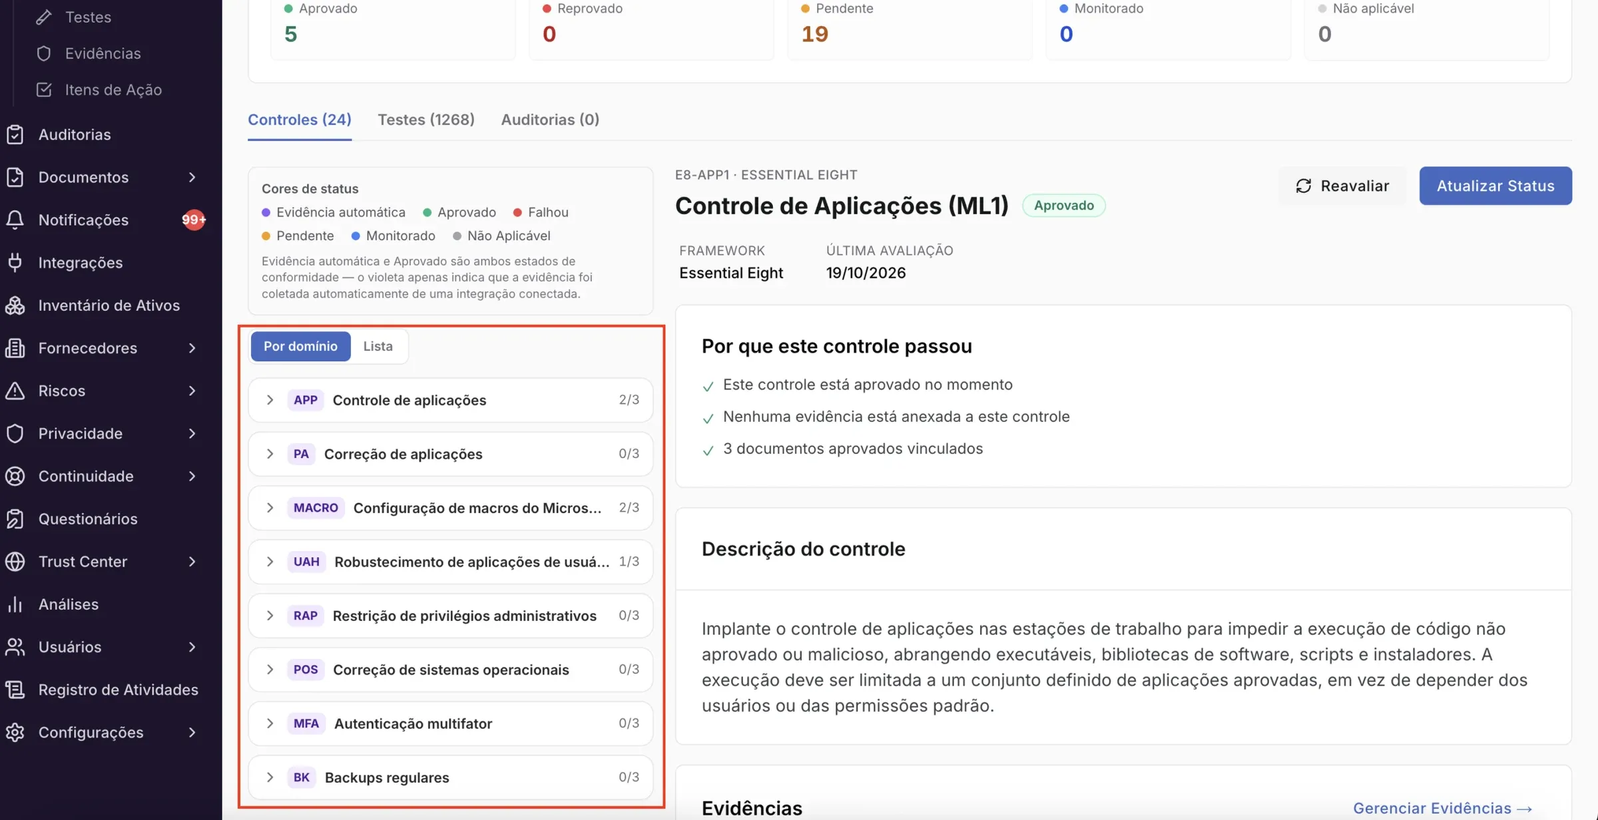The height and width of the screenshot is (820, 1598).
Task: Click the Privacidade shield icon
Action: click(15, 433)
